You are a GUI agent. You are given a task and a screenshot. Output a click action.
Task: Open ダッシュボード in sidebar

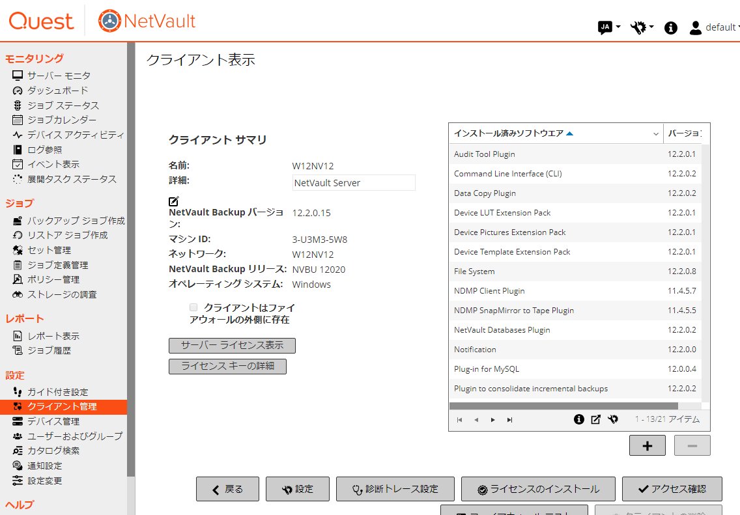(57, 90)
